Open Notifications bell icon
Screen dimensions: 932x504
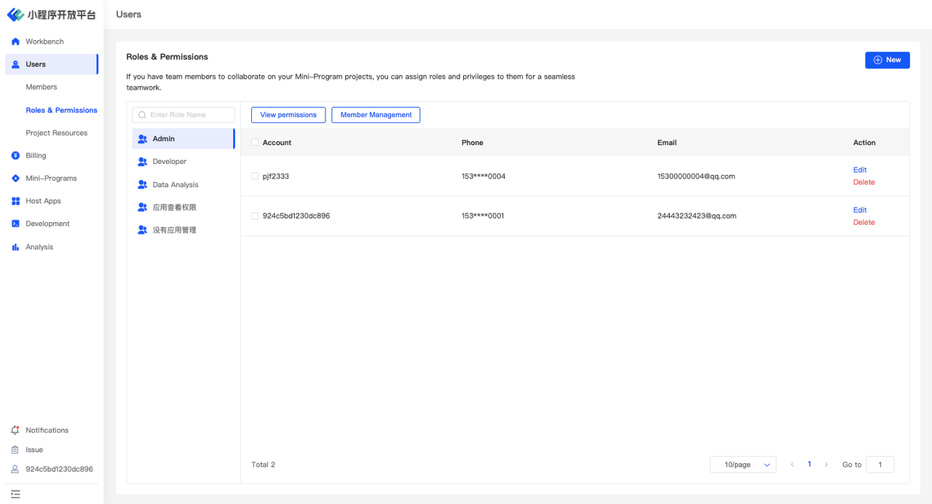(15, 430)
